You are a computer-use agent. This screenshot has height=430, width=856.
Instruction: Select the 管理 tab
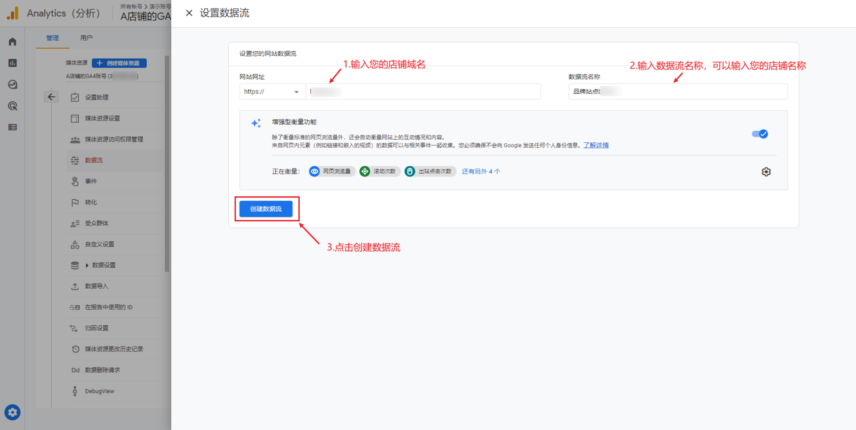pyautogui.click(x=52, y=38)
